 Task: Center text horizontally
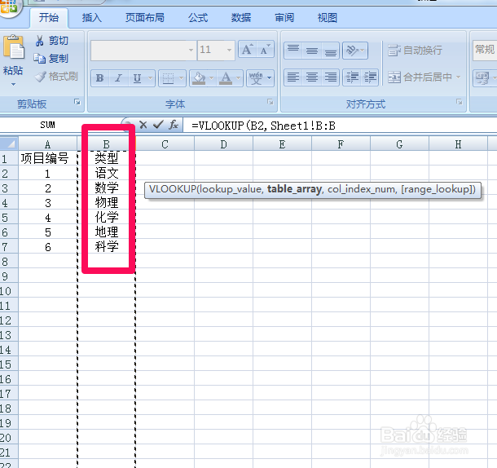click(x=312, y=77)
